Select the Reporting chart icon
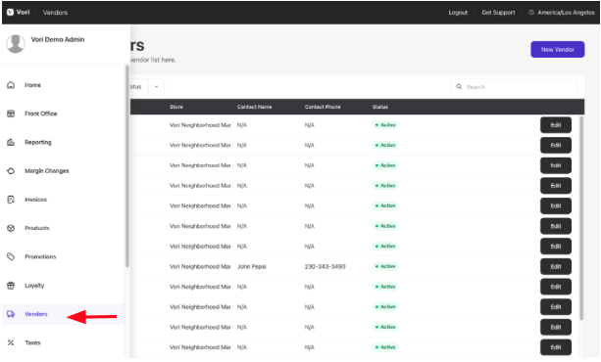 coord(11,142)
